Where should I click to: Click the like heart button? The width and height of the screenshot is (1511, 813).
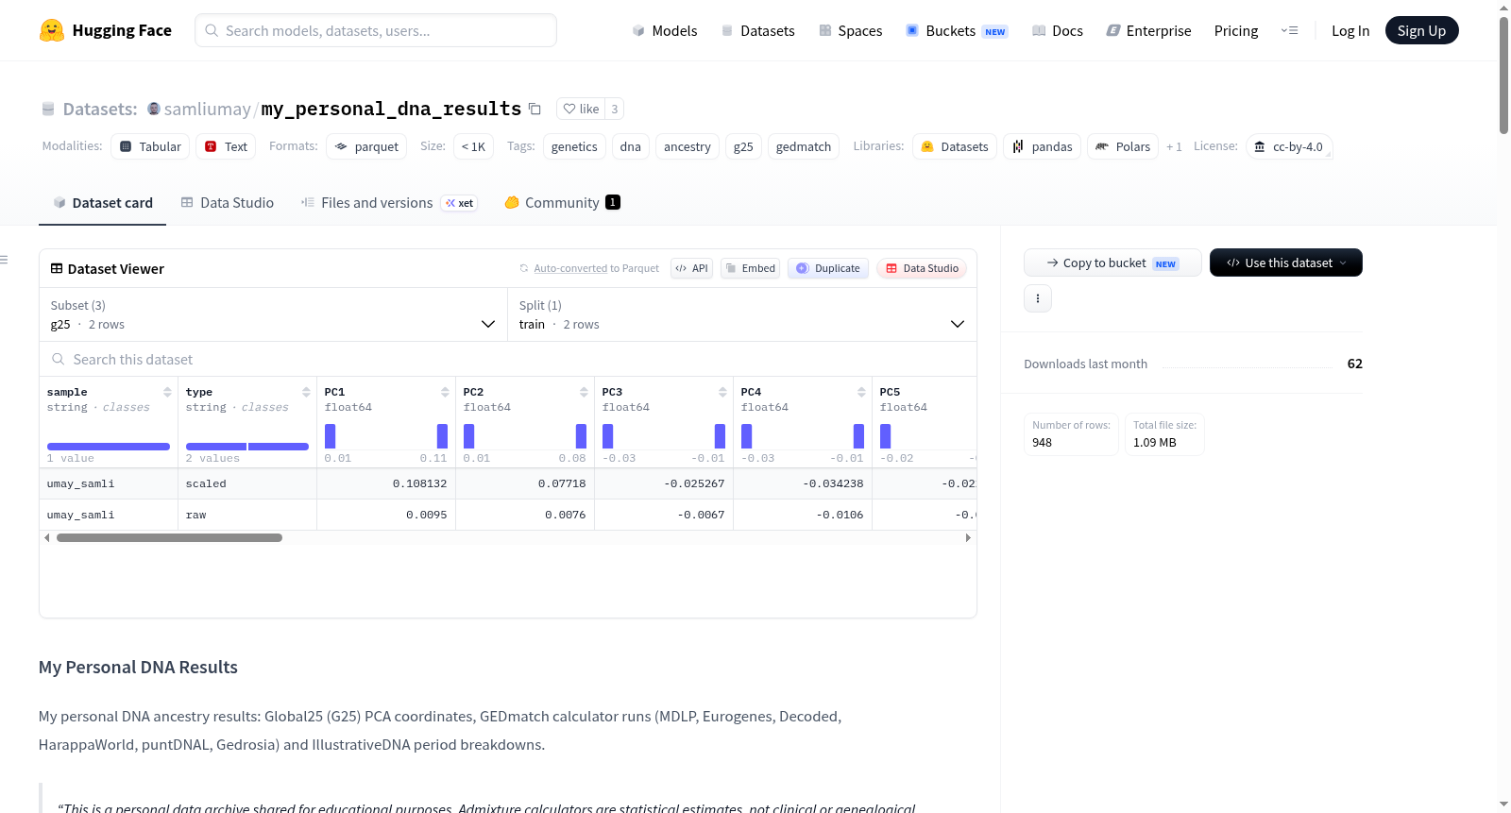[x=581, y=109]
